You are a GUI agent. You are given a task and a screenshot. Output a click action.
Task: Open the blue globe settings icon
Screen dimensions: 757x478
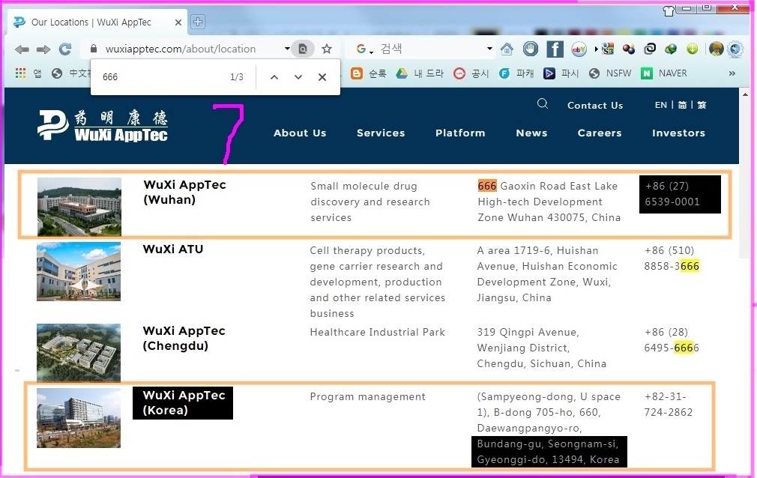click(735, 49)
